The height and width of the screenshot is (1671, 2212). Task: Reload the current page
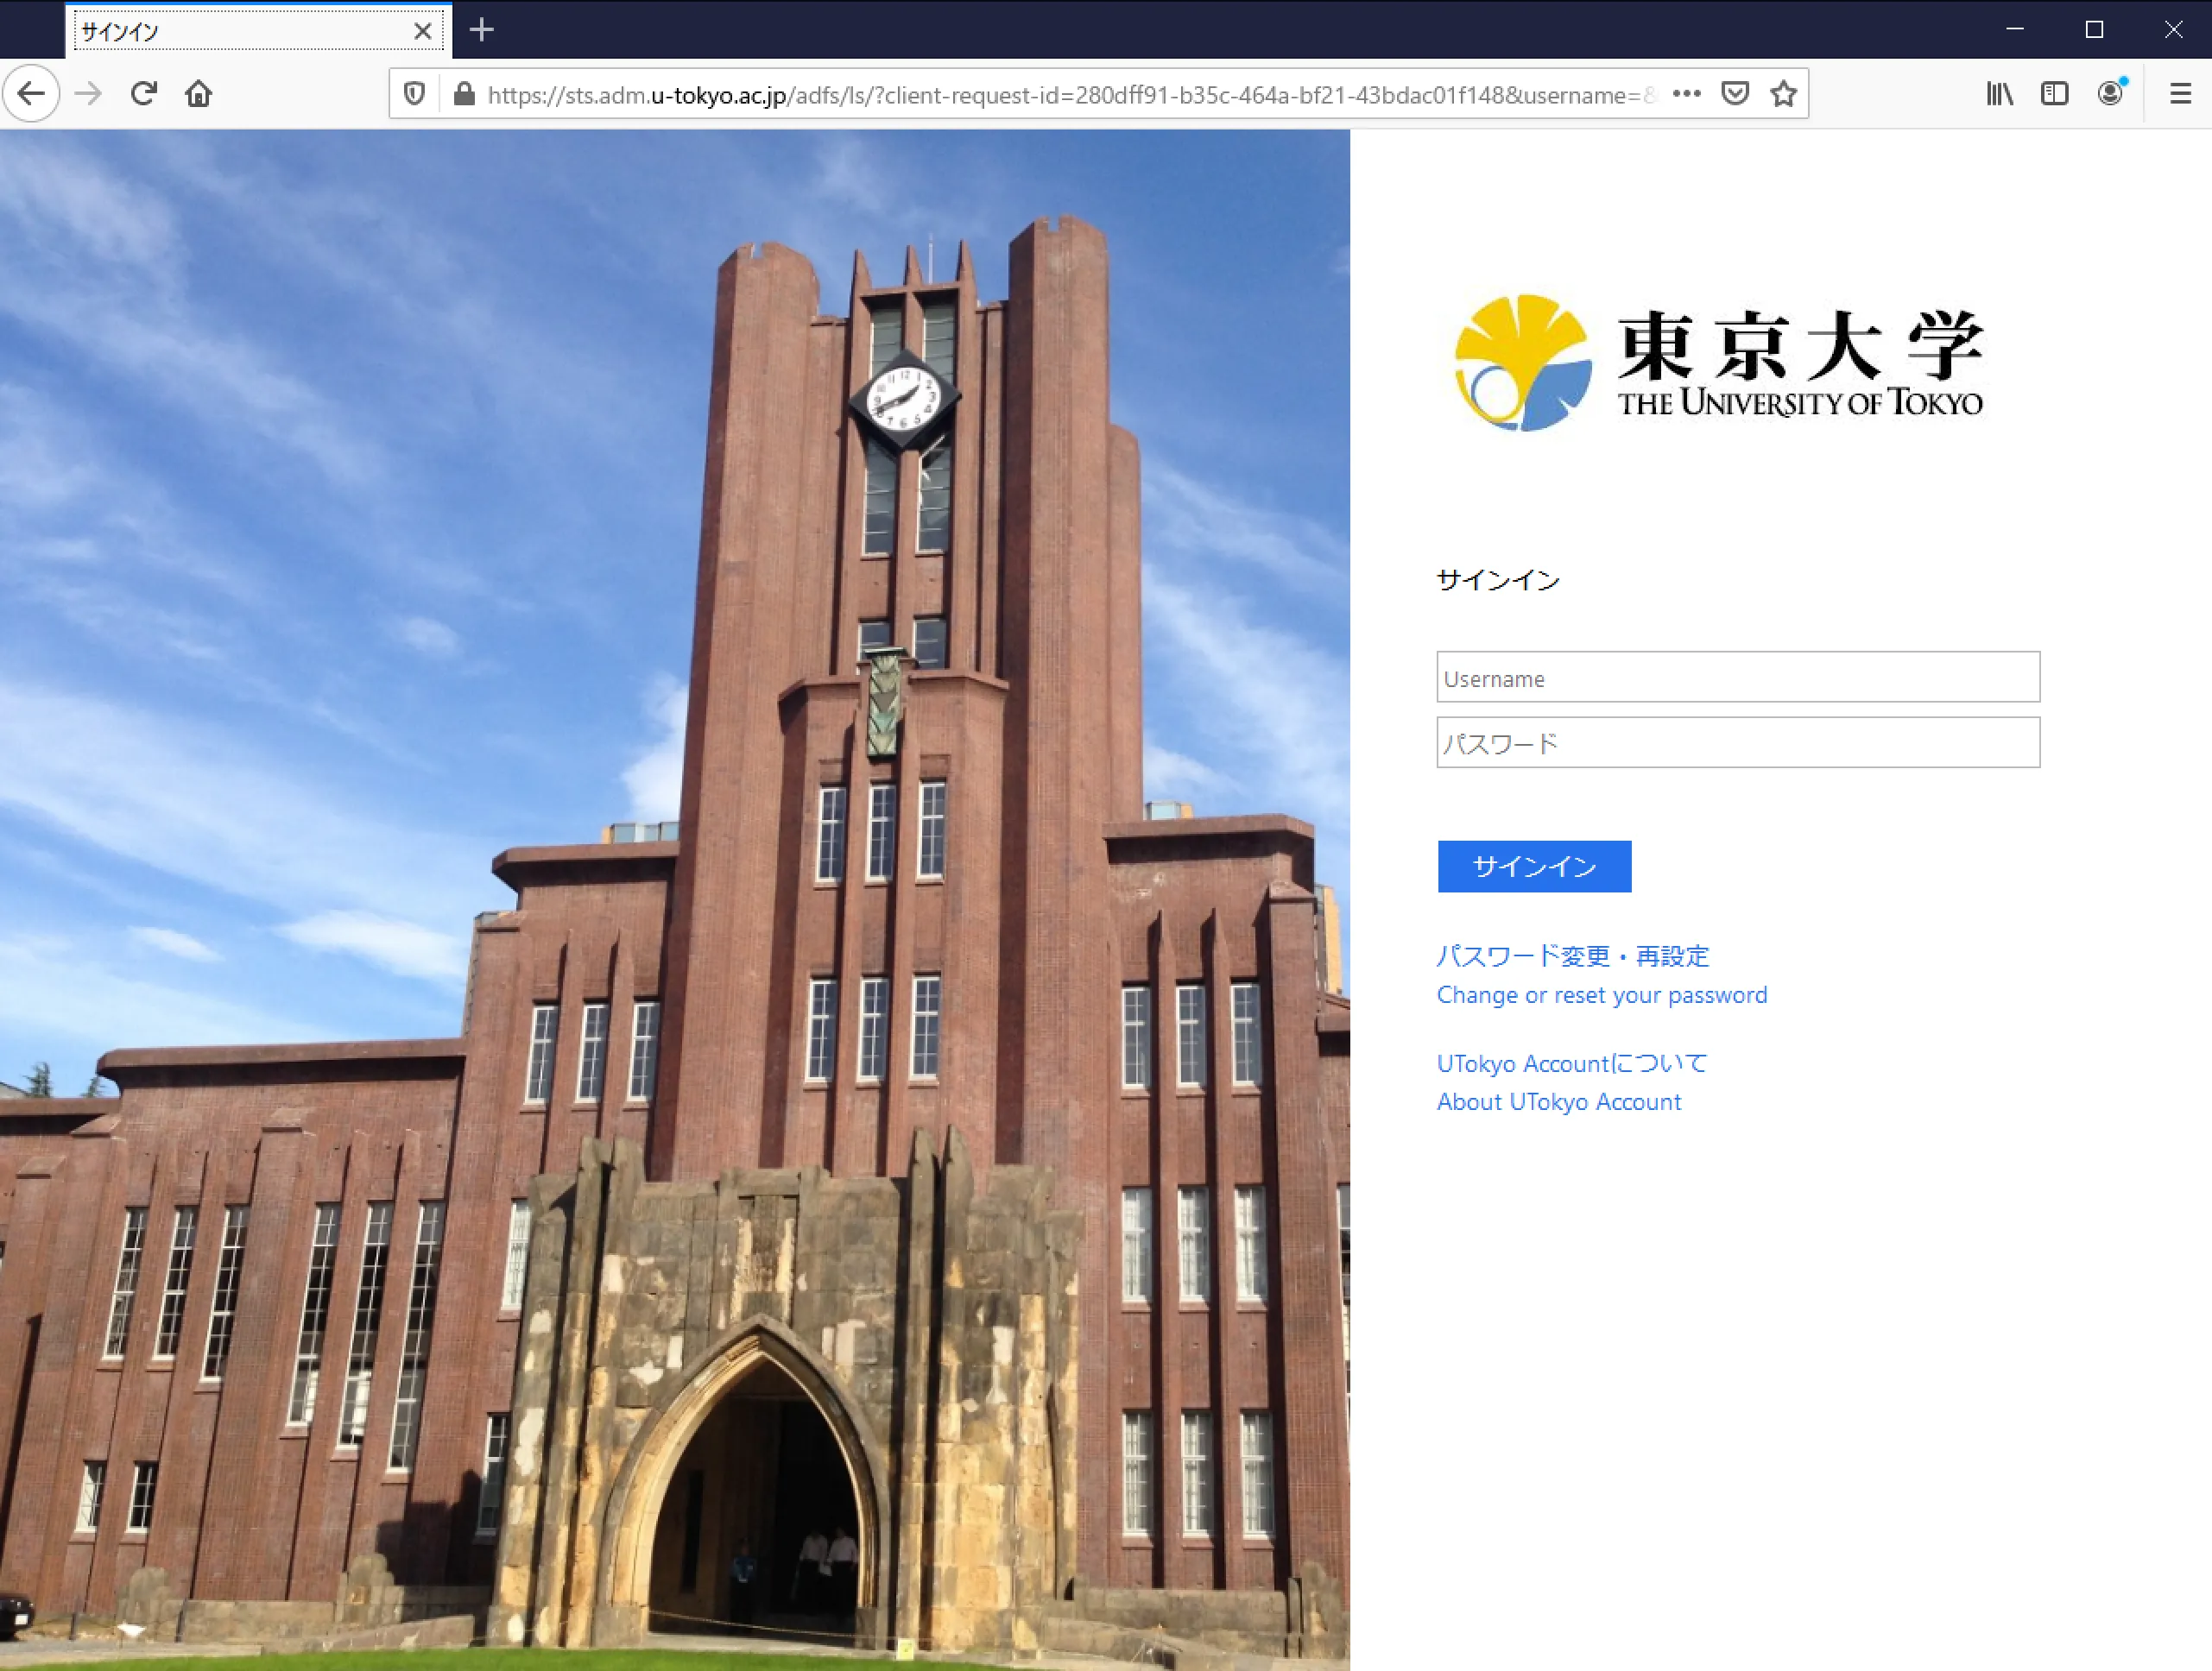[144, 94]
